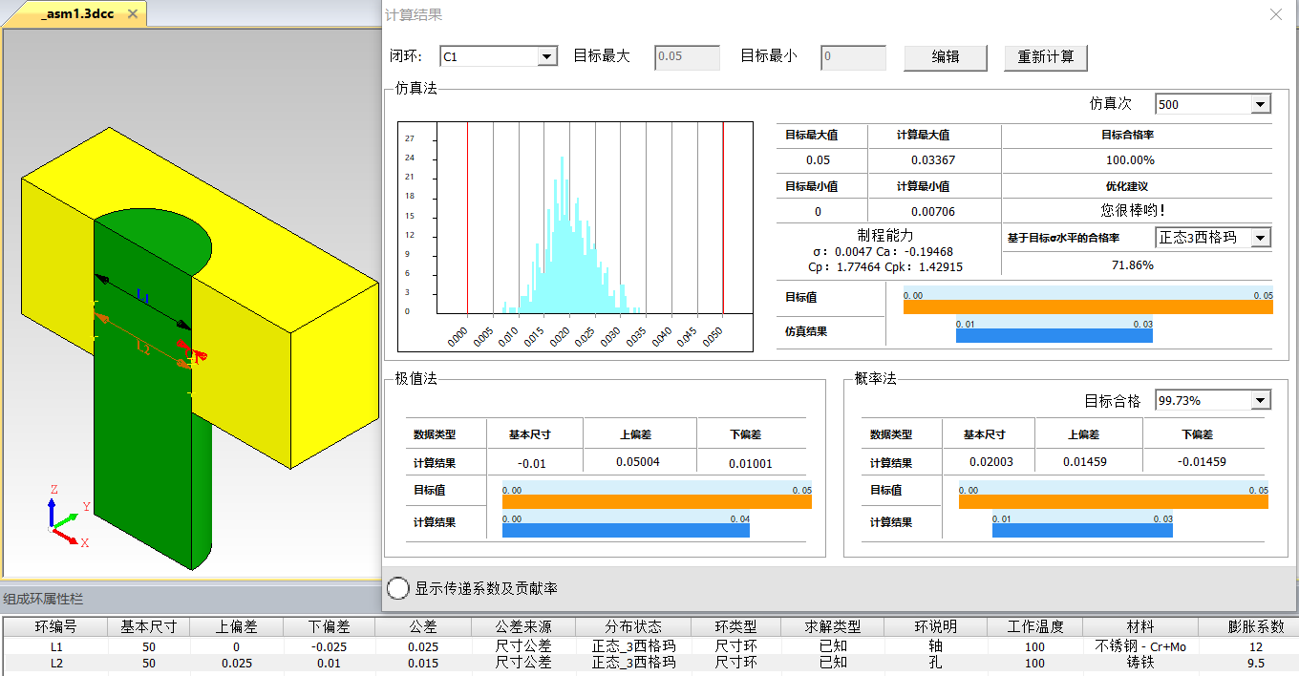Click the 轴 description cell in row L1
This screenshot has height=676, width=1299.
pyautogui.click(x=936, y=646)
